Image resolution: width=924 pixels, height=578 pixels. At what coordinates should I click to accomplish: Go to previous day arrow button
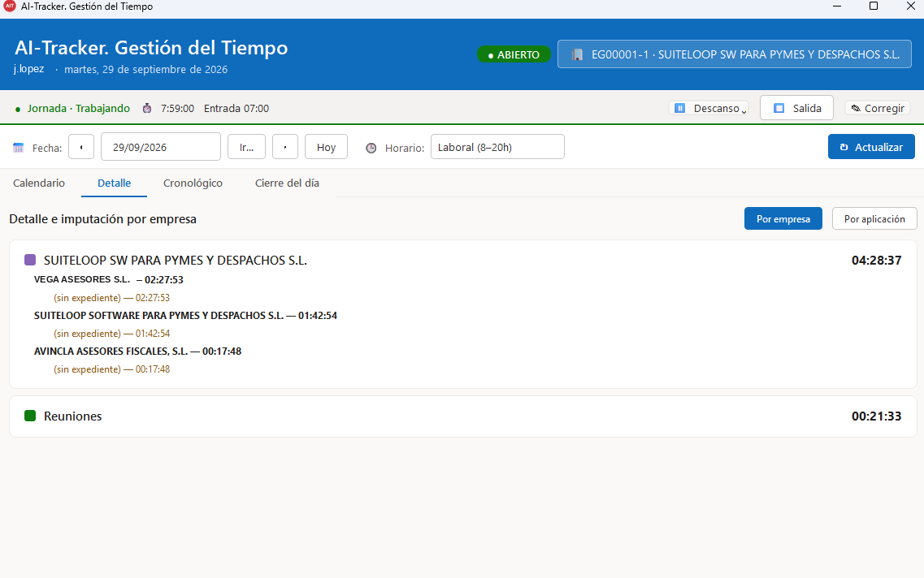(81, 147)
